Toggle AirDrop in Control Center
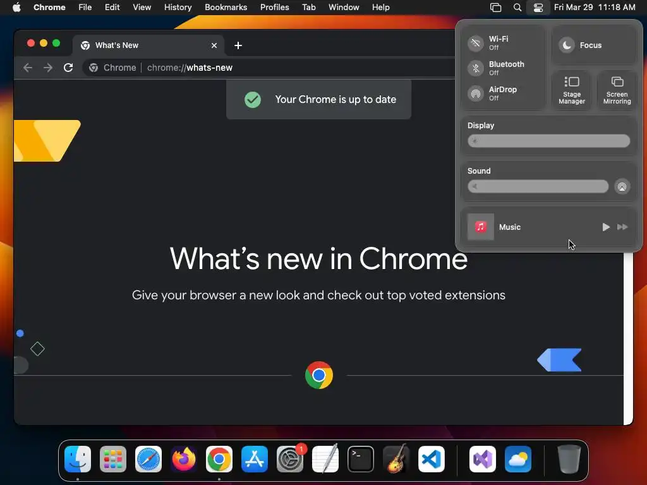Viewport: 647px width, 485px height. pyautogui.click(x=475, y=93)
